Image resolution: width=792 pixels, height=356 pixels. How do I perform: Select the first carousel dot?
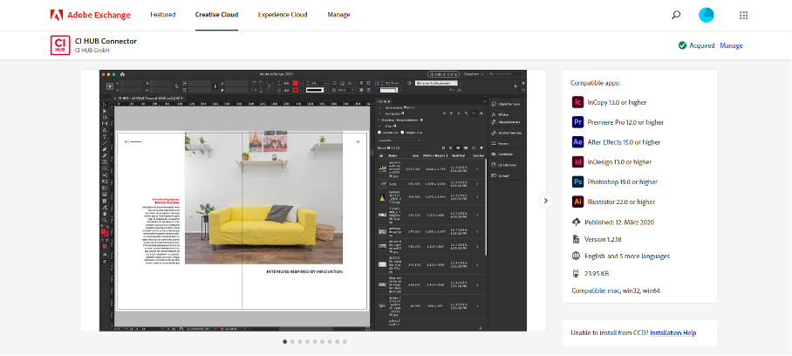tap(285, 342)
